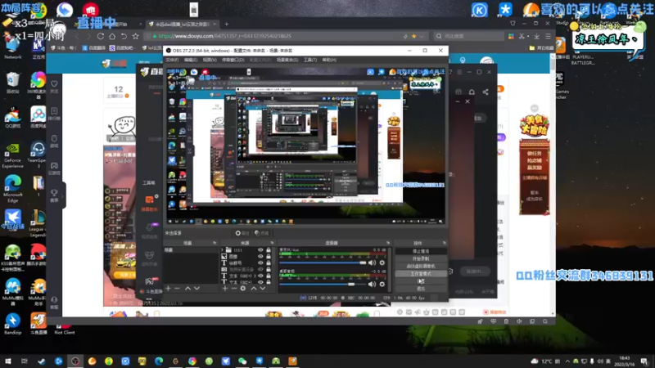The width and height of the screenshot is (655, 368).
Task: Open danmaku assistant in Douyu streamer tool
Action: [150, 202]
